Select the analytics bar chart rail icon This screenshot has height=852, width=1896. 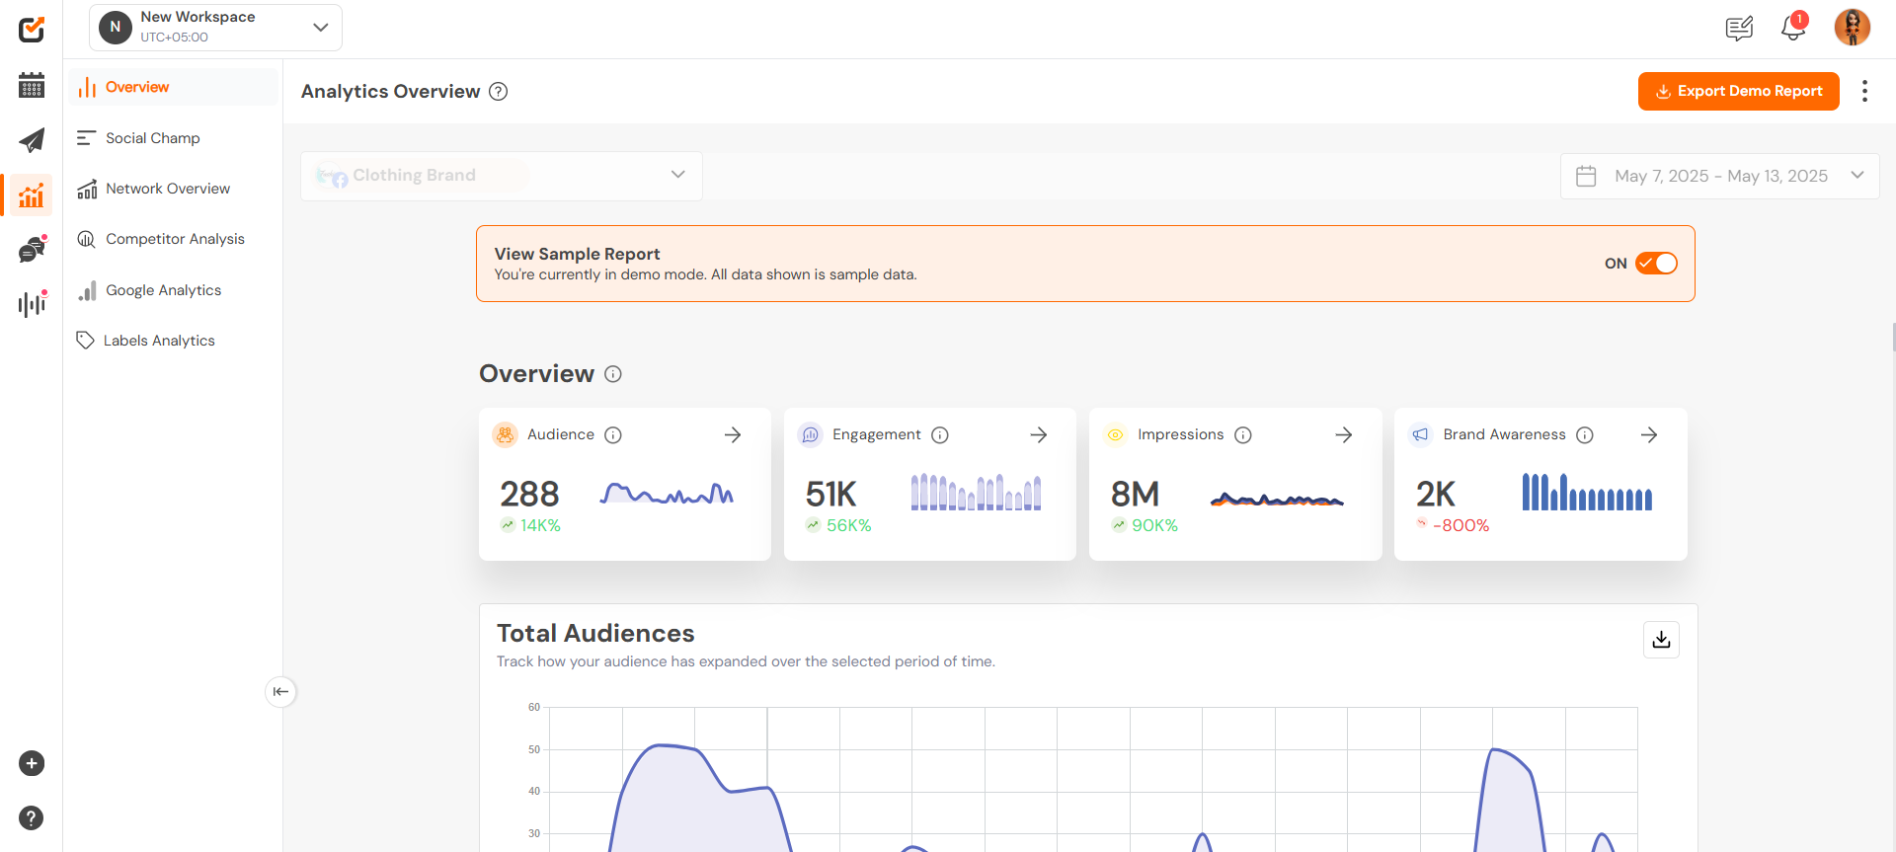(32, 194)
